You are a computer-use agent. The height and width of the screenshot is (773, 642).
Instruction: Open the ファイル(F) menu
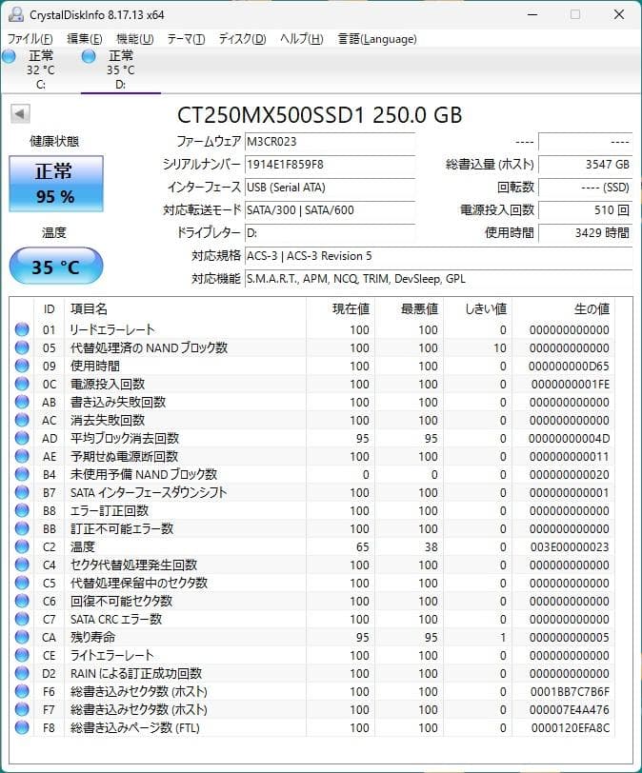(30, 38)
